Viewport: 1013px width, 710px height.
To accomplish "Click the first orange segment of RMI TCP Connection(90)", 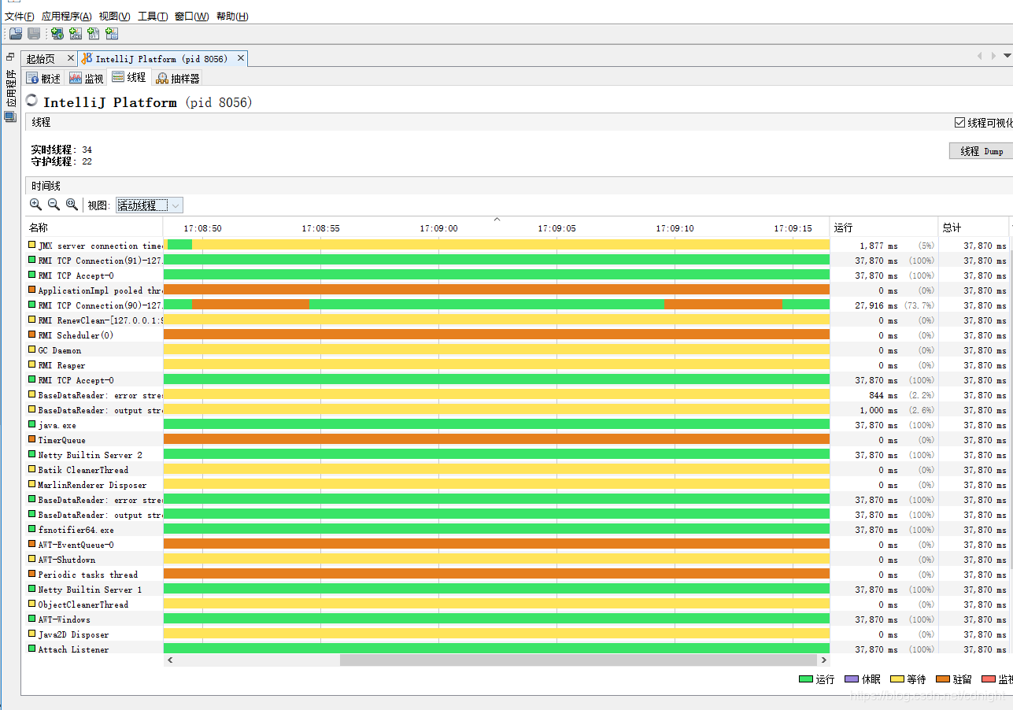I will point(250,305).
